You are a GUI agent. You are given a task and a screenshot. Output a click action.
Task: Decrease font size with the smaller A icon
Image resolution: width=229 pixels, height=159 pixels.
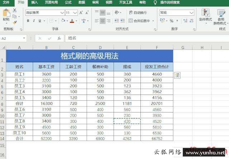87,13
